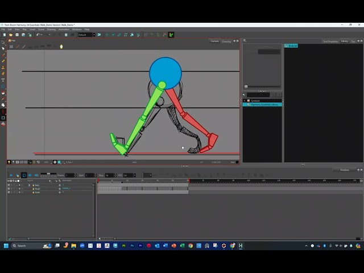
Task: Select the Stamp tool
Action: (x=3, y=67)
